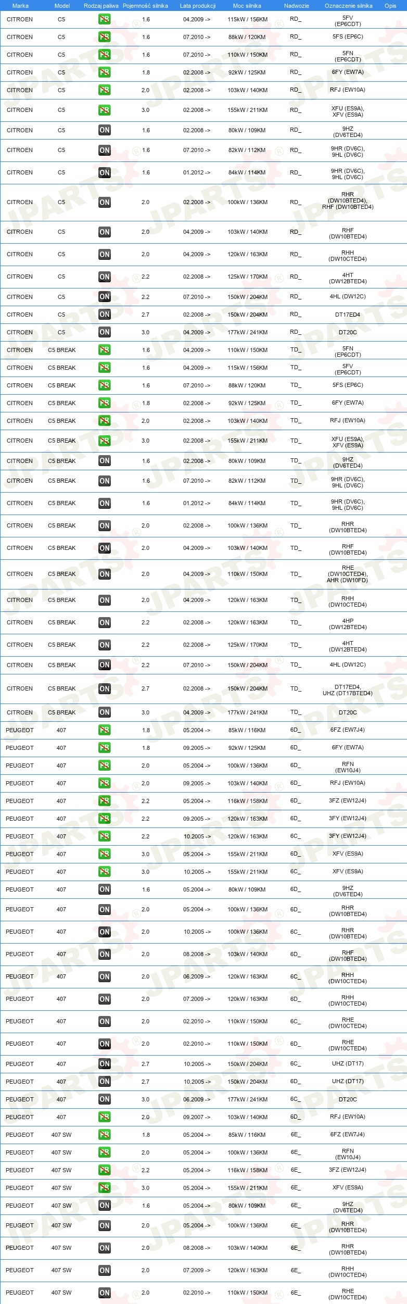
Task: Click 116kW / 158KM in 407 SW row
Action: 247,1170
